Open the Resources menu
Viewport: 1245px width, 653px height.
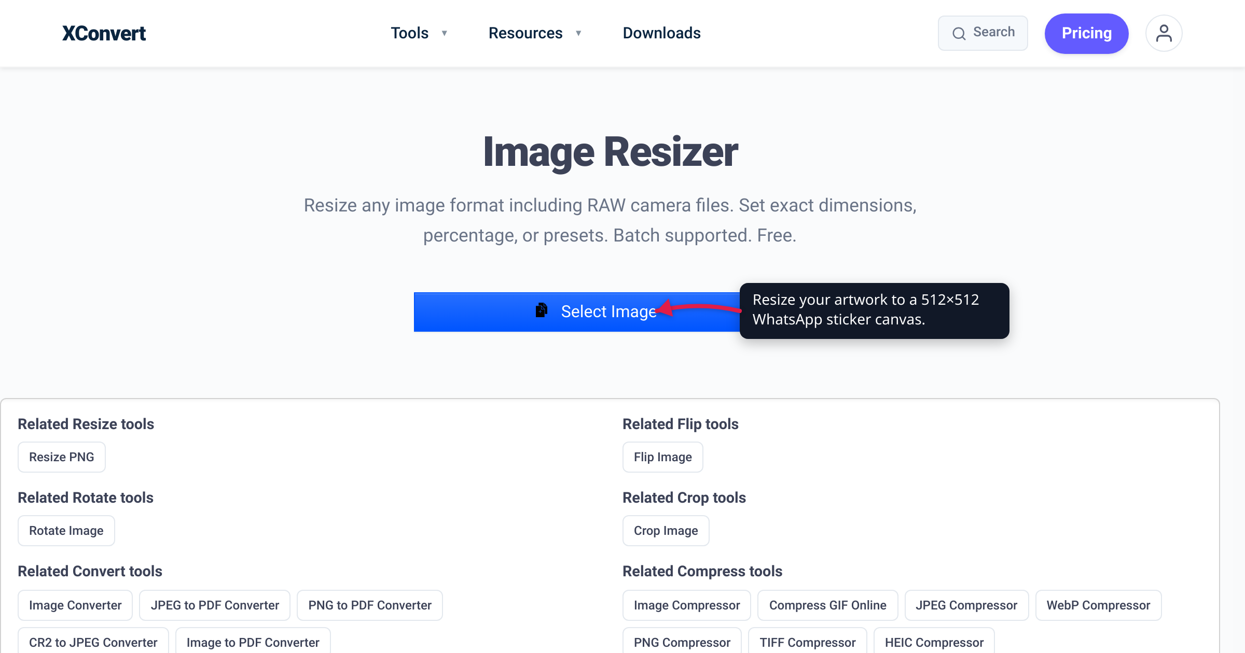pyautogui.click(x=525, y=33)
